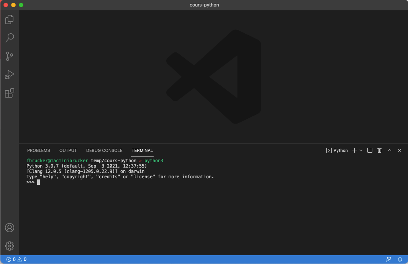This screenshot has height=264, width=408.
Task: Kill terminal with the trash icon
Action: (380, 150)
